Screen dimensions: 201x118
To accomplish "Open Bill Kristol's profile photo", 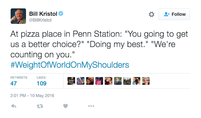I will coord(18,16).
